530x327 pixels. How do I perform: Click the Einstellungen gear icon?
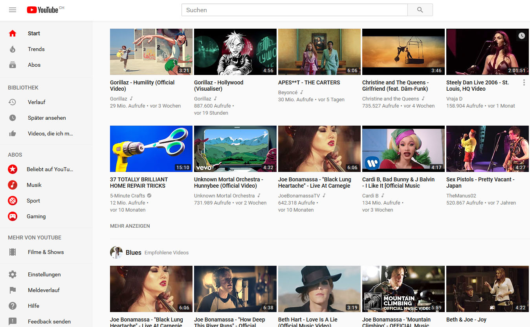tap(13, 274)
